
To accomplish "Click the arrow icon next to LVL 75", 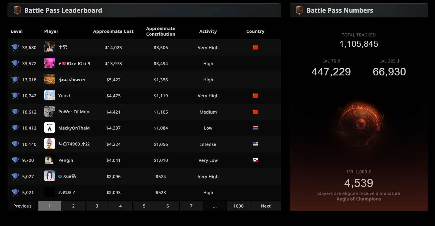I will (x=339, y=61).
